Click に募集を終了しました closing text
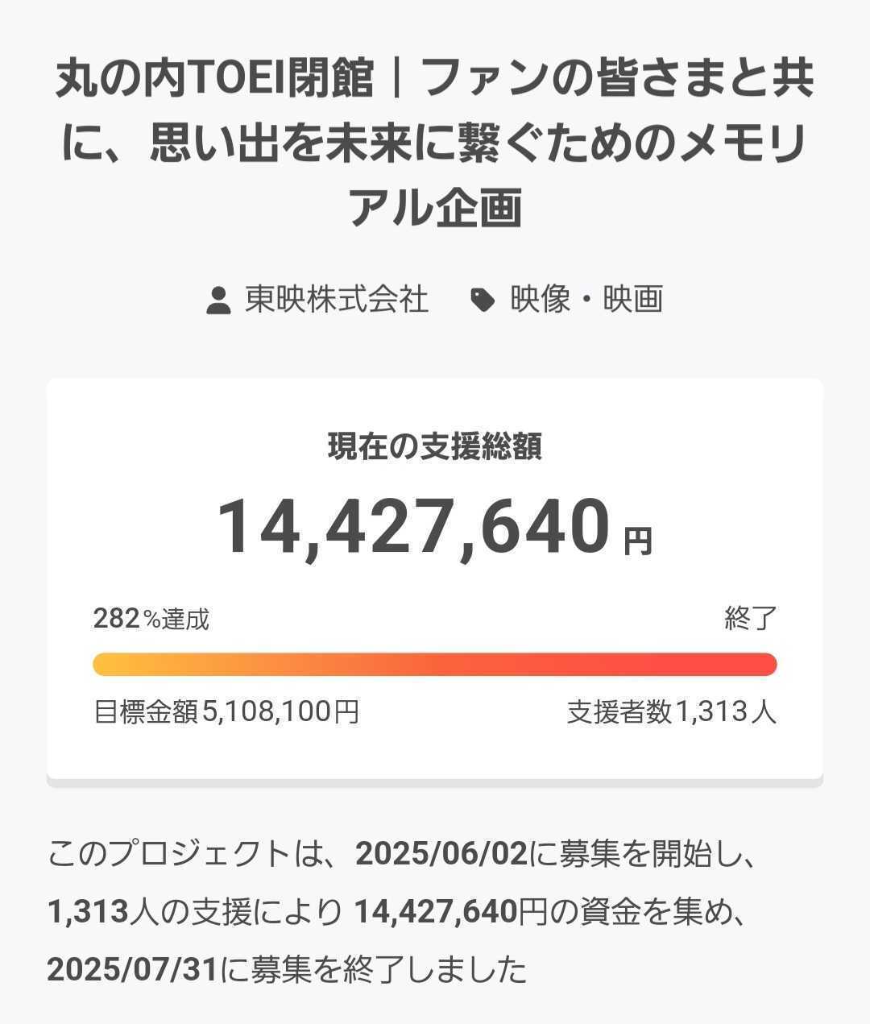This screenshot has width=870, height=1024. point(373,969)
